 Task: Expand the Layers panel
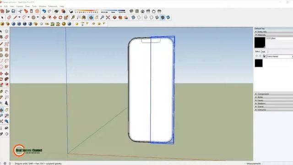[274, 100]
